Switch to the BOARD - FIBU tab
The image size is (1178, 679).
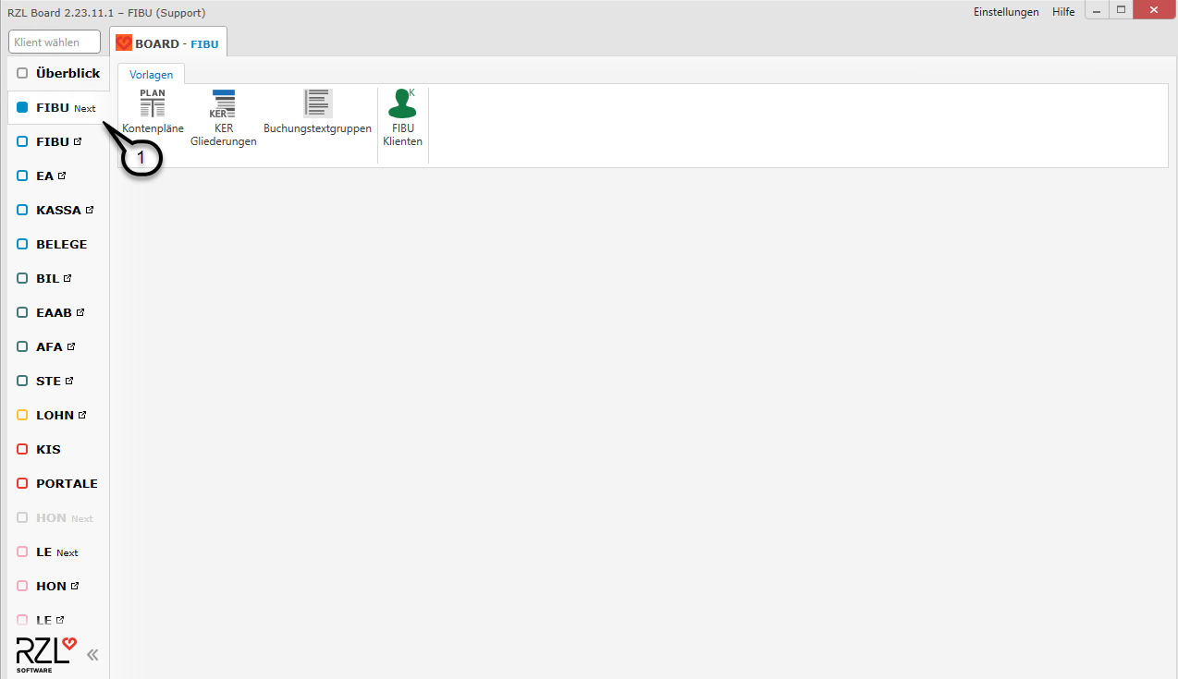click(x=168, y=43)
